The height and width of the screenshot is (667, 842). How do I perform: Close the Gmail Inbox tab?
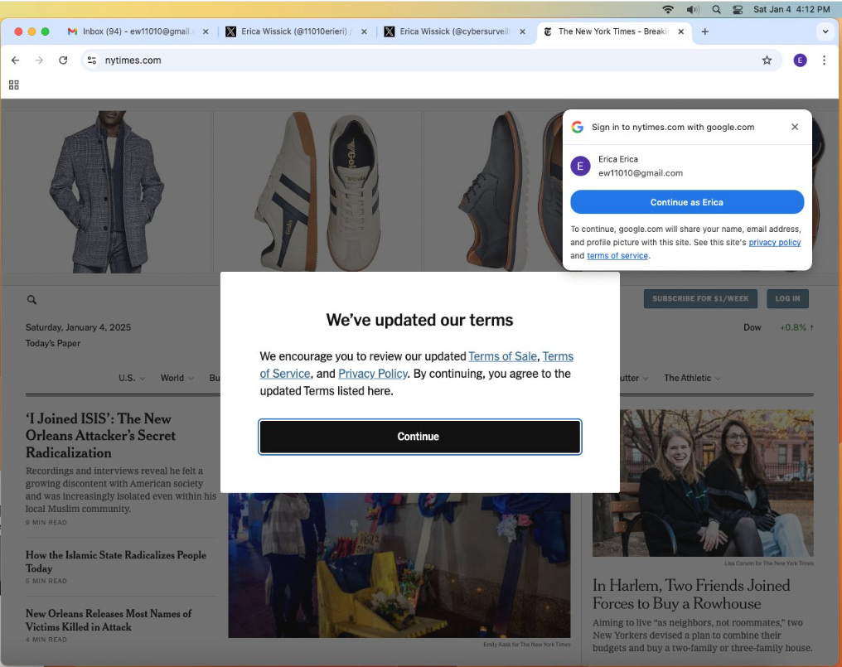[206, 31]
